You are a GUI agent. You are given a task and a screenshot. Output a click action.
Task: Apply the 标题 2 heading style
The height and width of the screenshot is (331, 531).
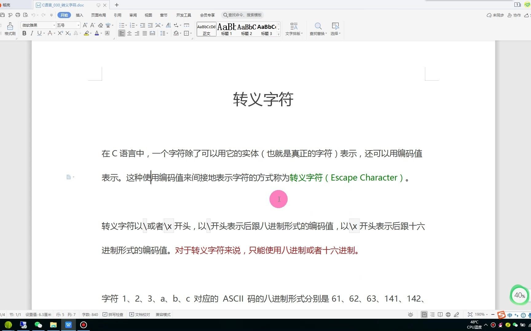(246, 29)
